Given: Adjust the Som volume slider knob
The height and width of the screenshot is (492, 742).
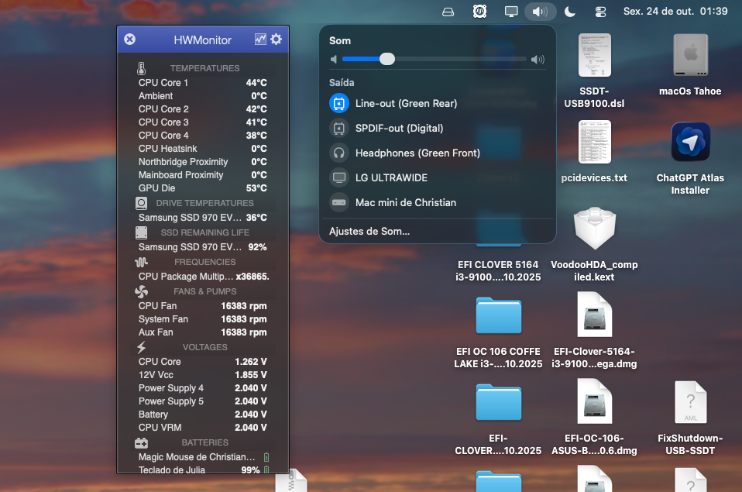Looking at the screenshot, I should 387,59.
